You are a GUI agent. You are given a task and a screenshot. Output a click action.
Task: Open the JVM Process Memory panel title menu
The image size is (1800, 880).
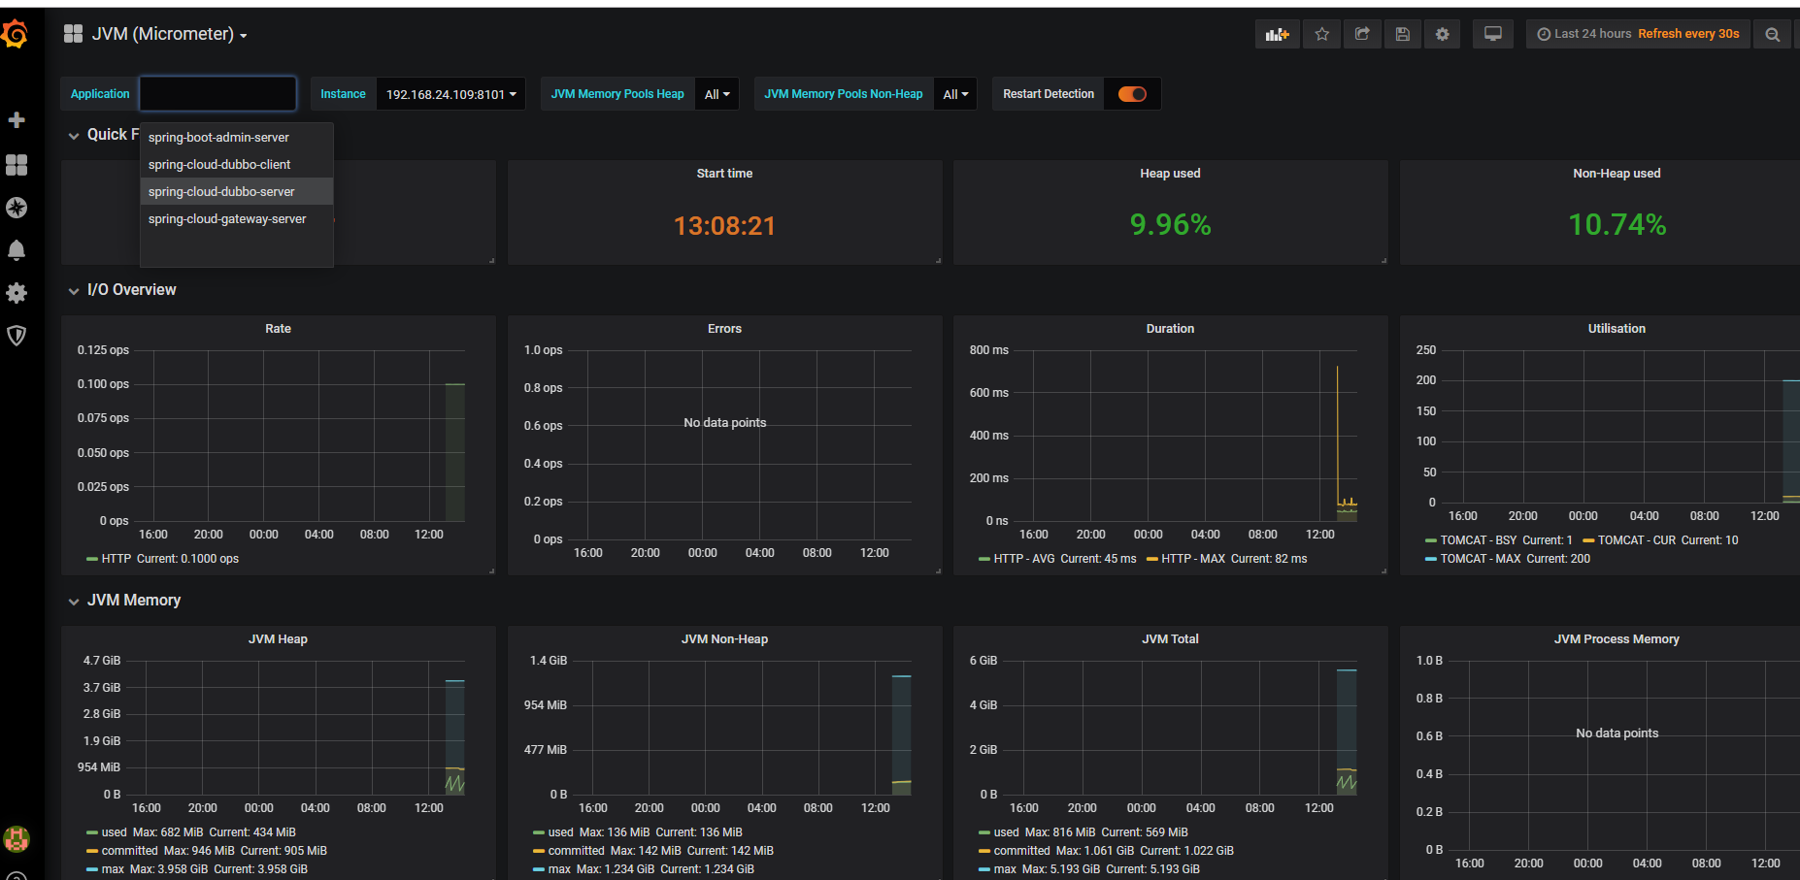(x=1617, y=639)
